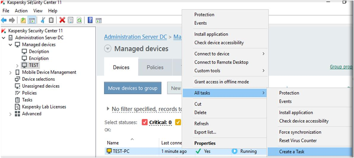Select the Decription group in the tree

[39, 52]
